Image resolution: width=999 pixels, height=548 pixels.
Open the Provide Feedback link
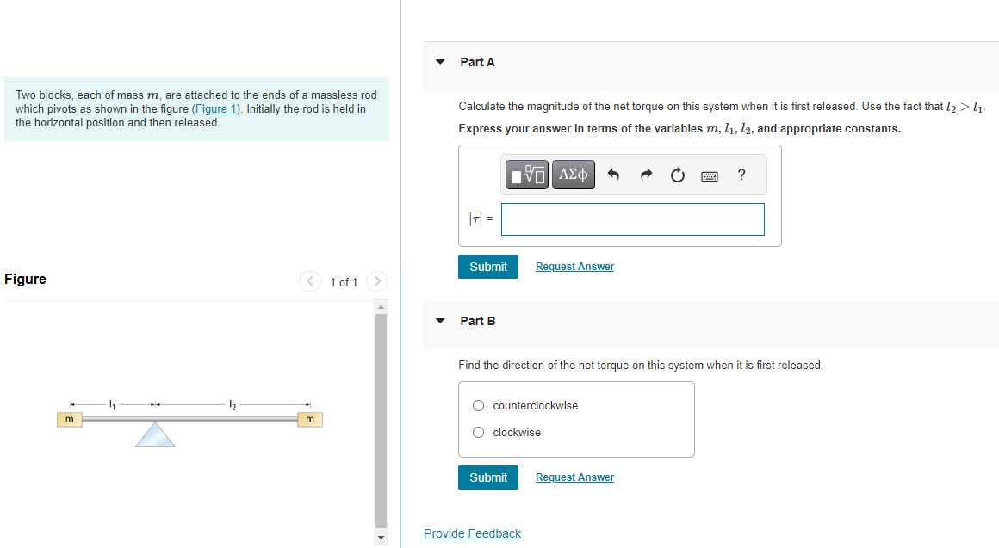point(472,533)
